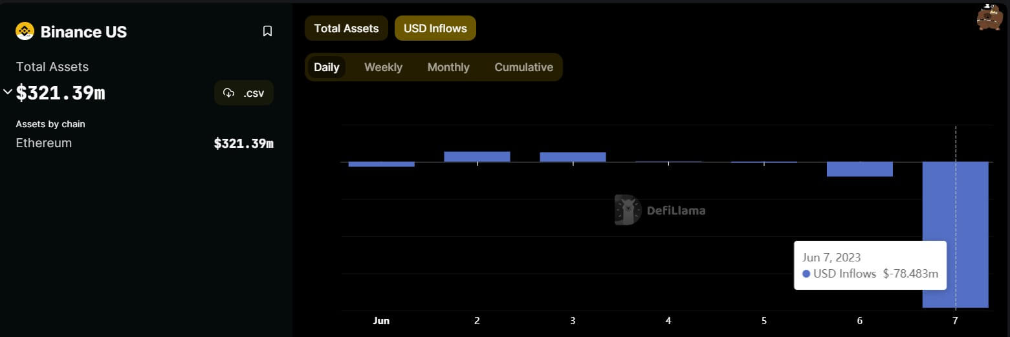
Task: Click the Ethereum chain row
Action: pyautogui.click(x=144, y=143)
